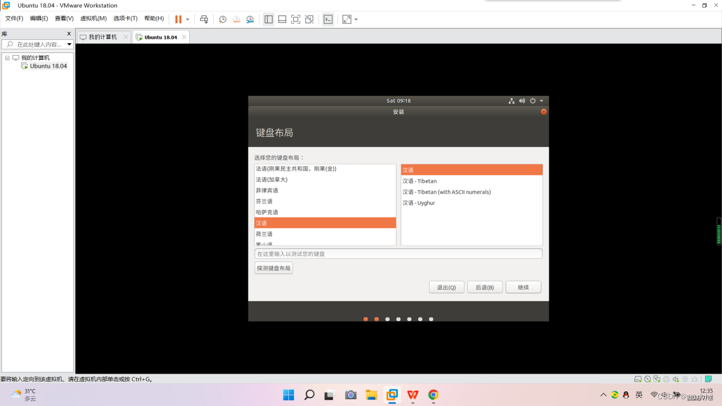Toggle the console view toolbar icon
The height and width of the screenshot is (406, 722).
click(328, 19)
